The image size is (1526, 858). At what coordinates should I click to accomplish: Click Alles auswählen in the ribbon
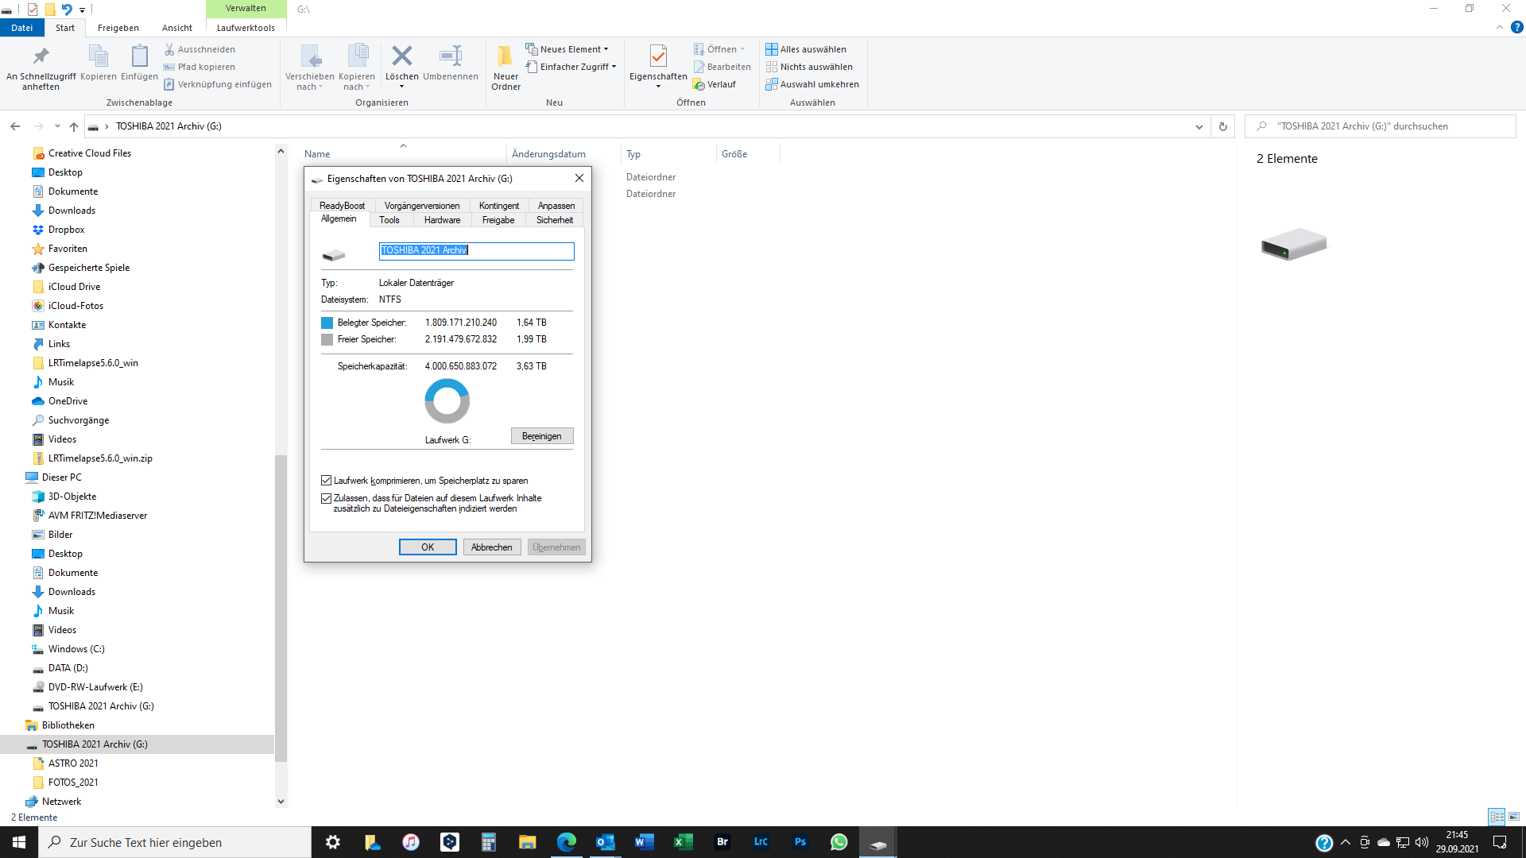click(806, 49)
